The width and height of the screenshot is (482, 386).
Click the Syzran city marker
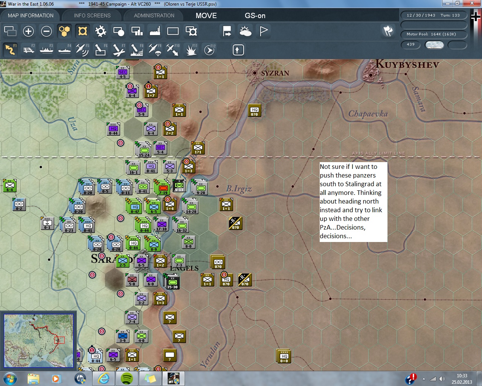(x=255, y=73)
